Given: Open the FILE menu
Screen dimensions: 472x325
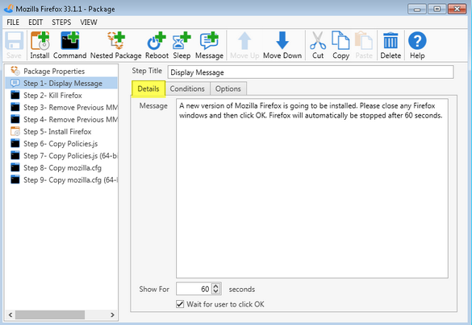Looking at the screenshot, I should click(13, 23).
